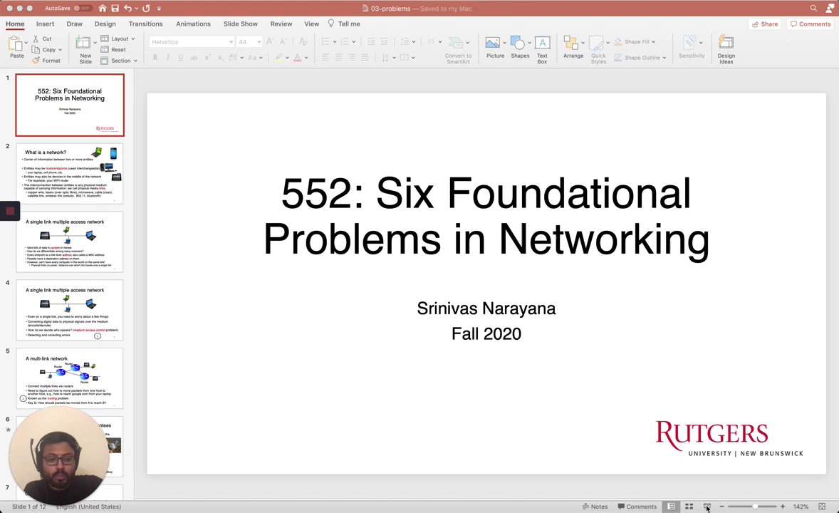839x513 pixels.
Task: Click Convert to SmartArt
Action: (458, 50)
